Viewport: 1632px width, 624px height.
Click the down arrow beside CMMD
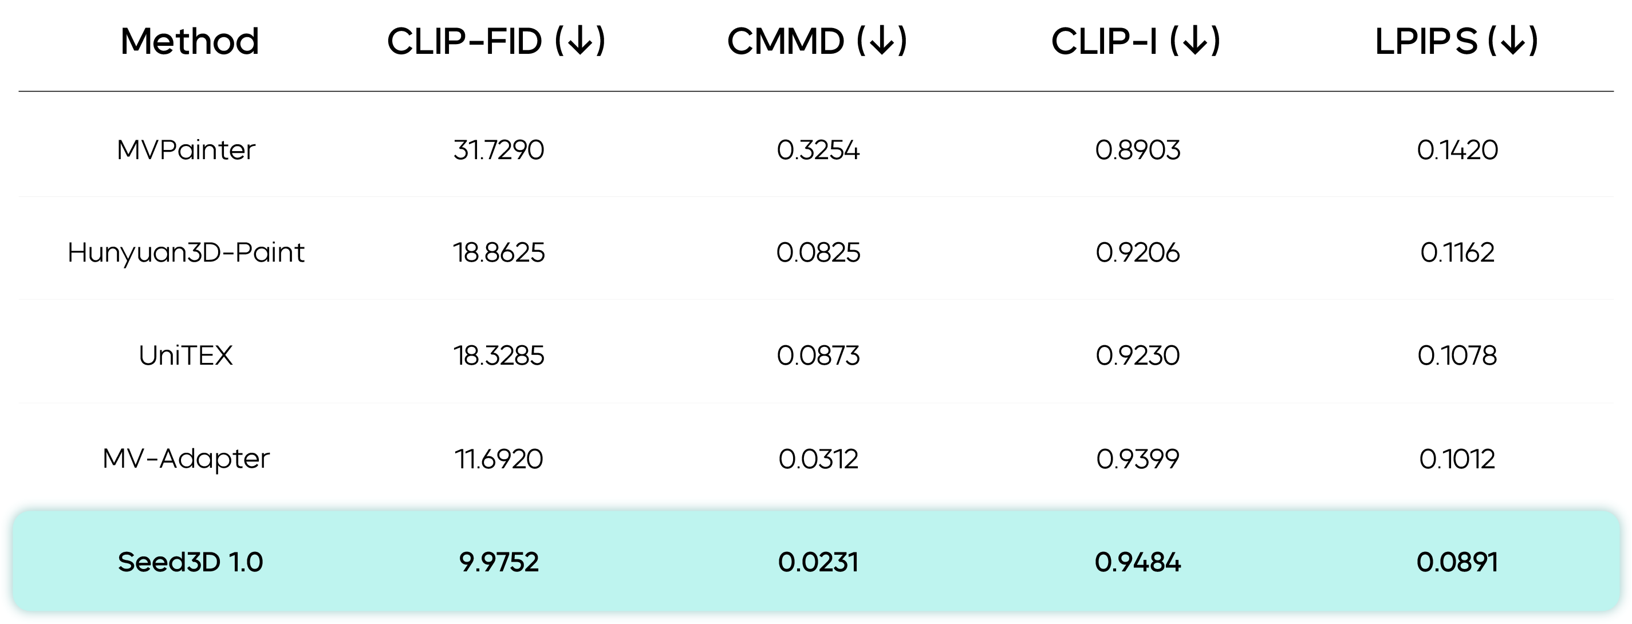pos(882,42)
